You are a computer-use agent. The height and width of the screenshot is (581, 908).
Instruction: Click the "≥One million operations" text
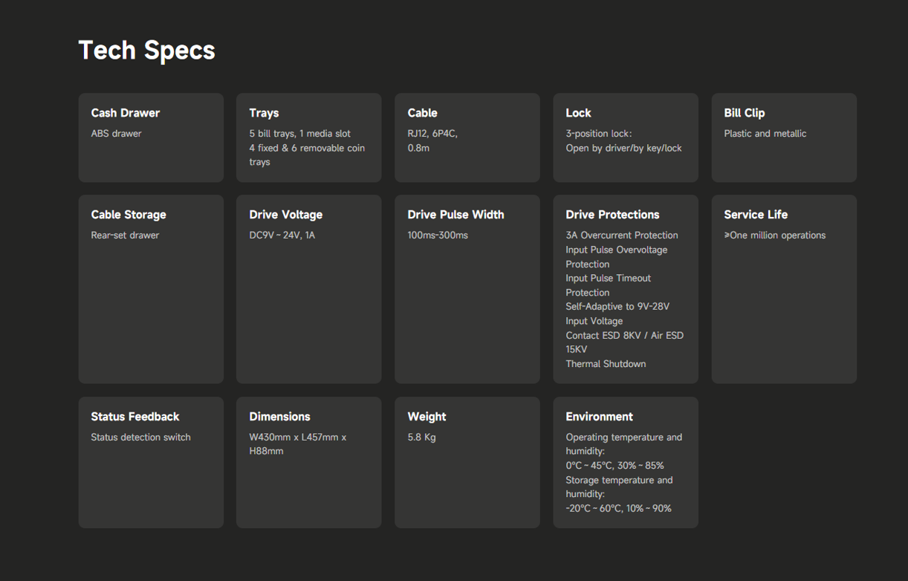774,236
